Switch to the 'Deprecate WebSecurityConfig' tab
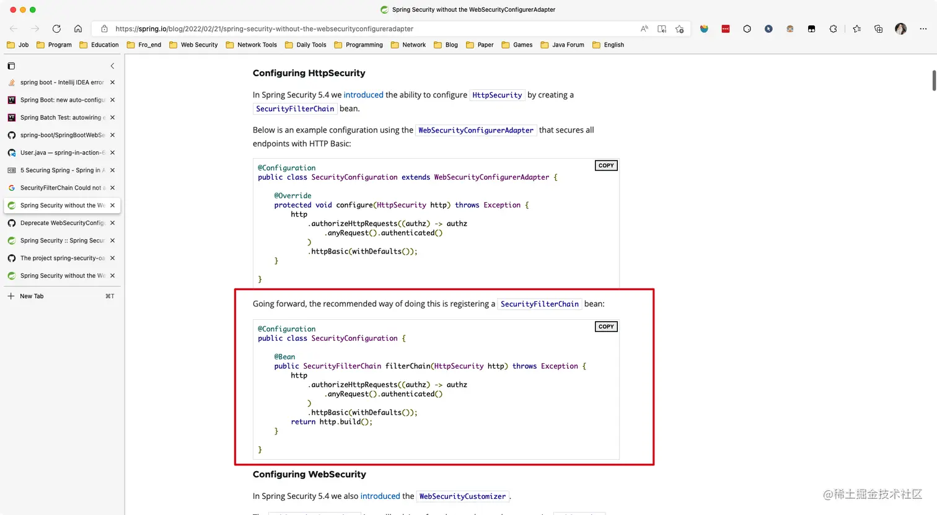 (x=62, y=223)
